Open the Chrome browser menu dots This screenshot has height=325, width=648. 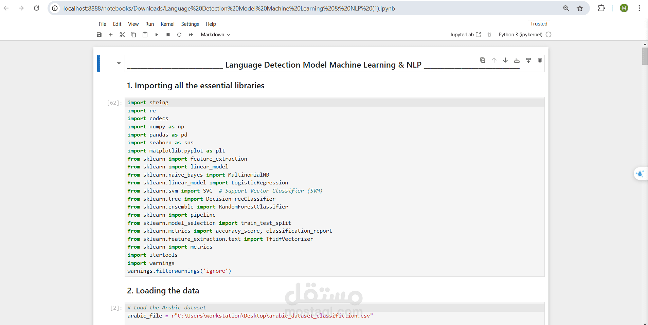pyautogui.click(x=640, y=8)
